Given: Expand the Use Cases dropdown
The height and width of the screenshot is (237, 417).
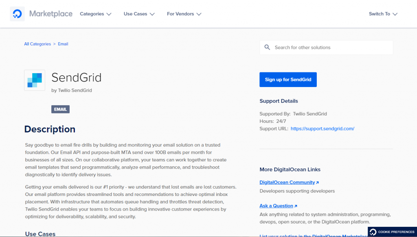Looking at the screenshot, I should [x=139, y=13].
